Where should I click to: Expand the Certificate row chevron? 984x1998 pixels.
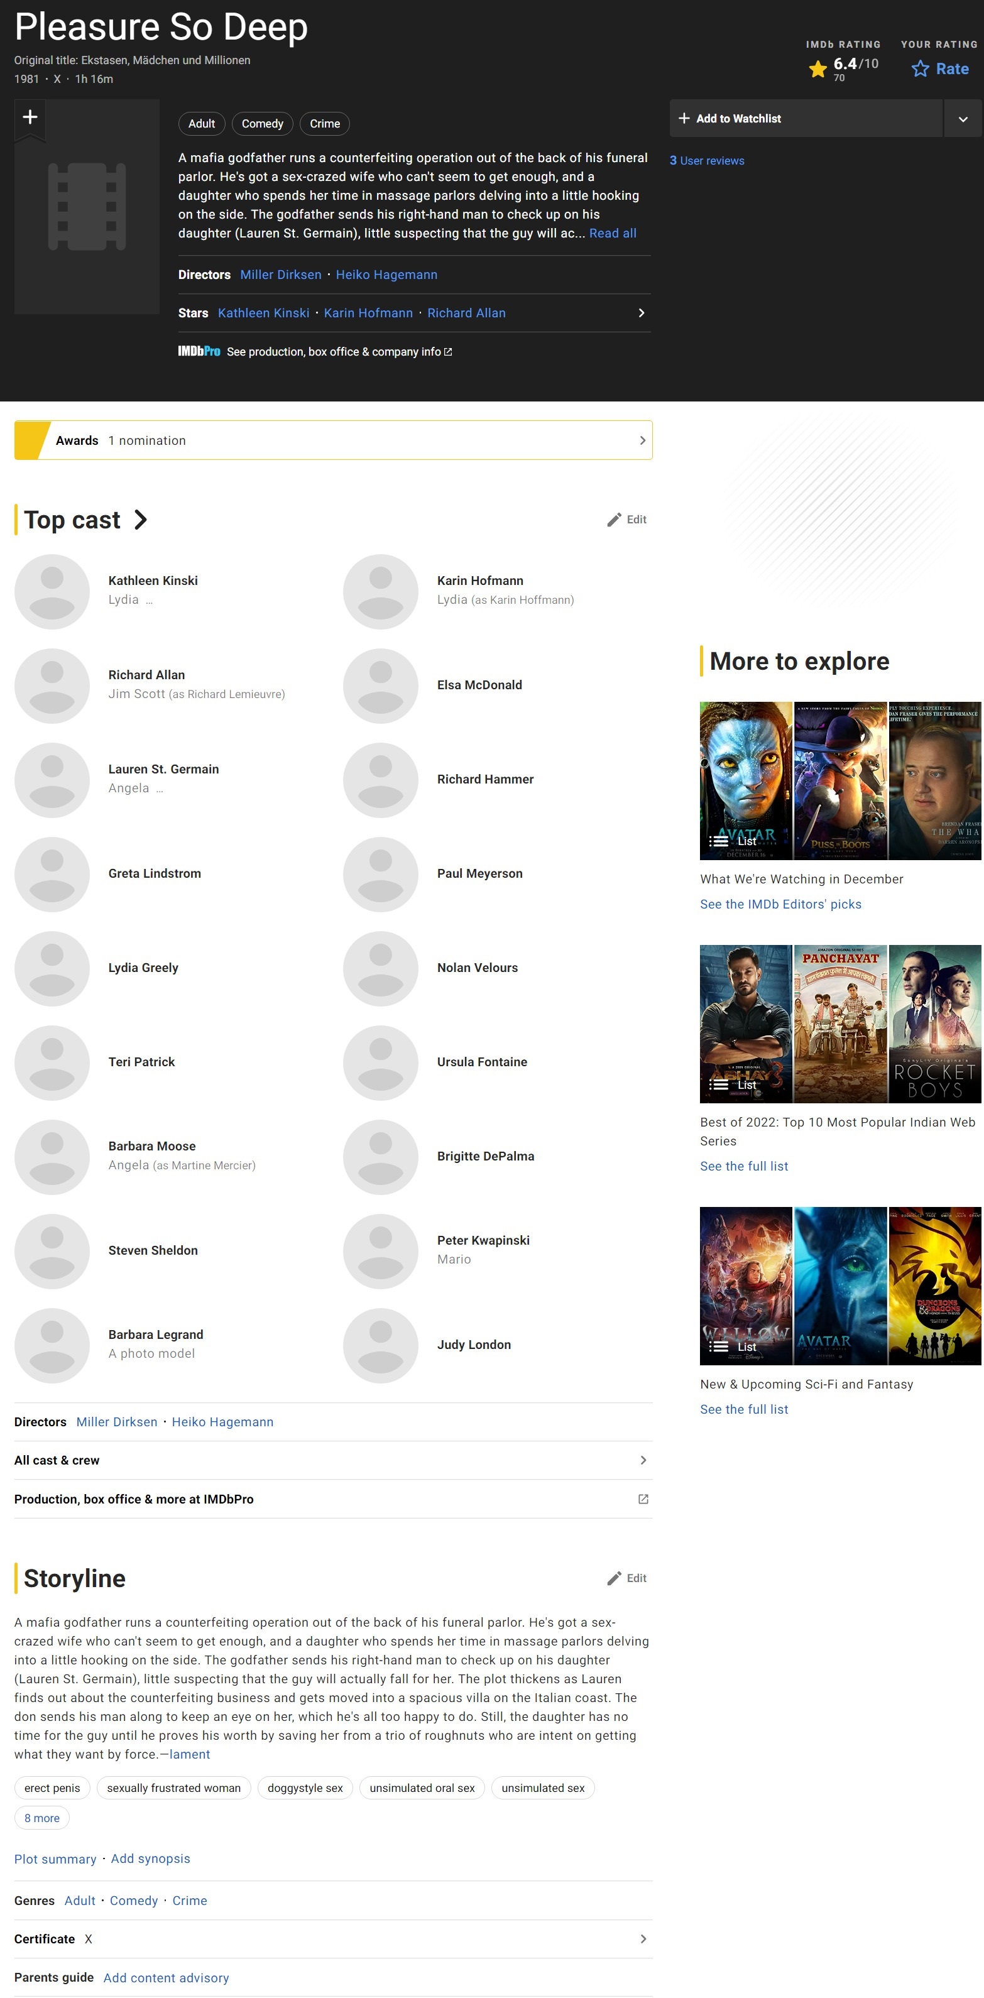point(643,1939)
